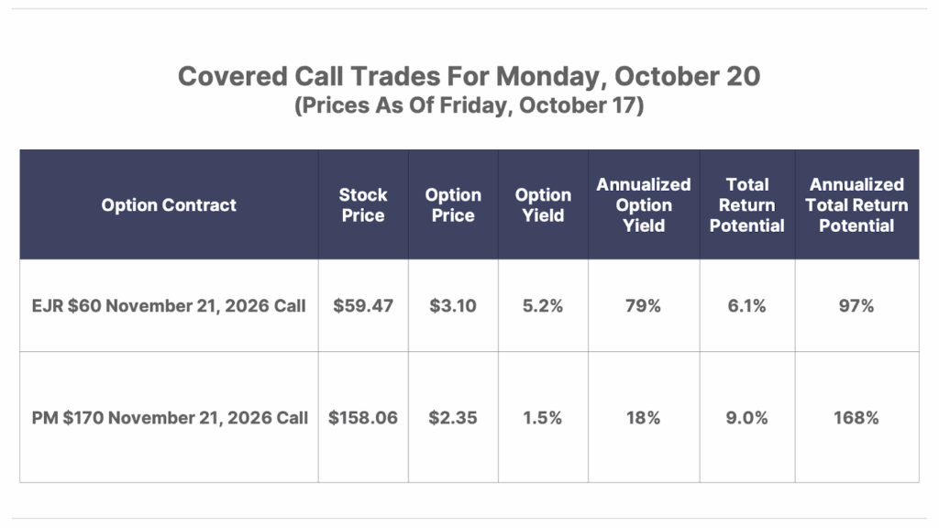Click the 79% annualized yield cell
The width and height of the screenshot is (939, 528).
tap(644, 306)
